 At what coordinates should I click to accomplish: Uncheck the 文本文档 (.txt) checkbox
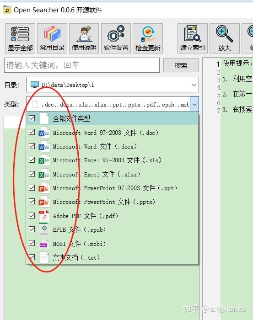click(32, 257)
